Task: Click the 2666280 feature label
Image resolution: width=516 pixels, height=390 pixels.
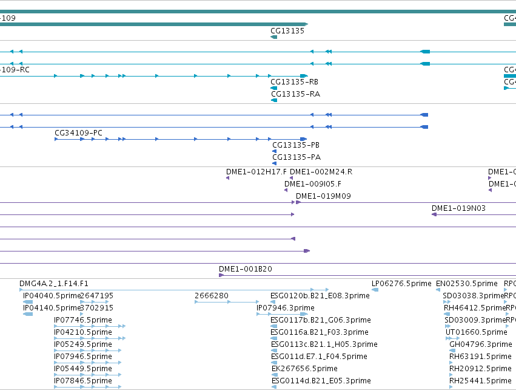Action: tap(212, 296)
